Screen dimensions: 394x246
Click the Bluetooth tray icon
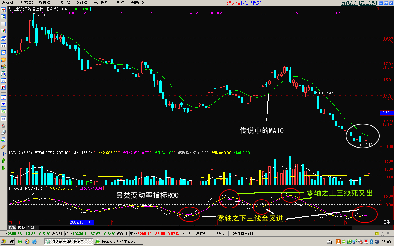(x=372, y=242)
